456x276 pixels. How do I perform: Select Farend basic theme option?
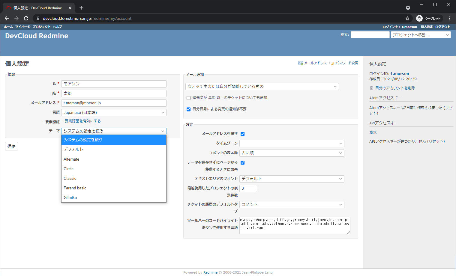(75, 188)
